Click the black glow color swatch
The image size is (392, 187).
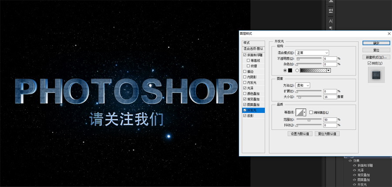(x=290, y=70)
